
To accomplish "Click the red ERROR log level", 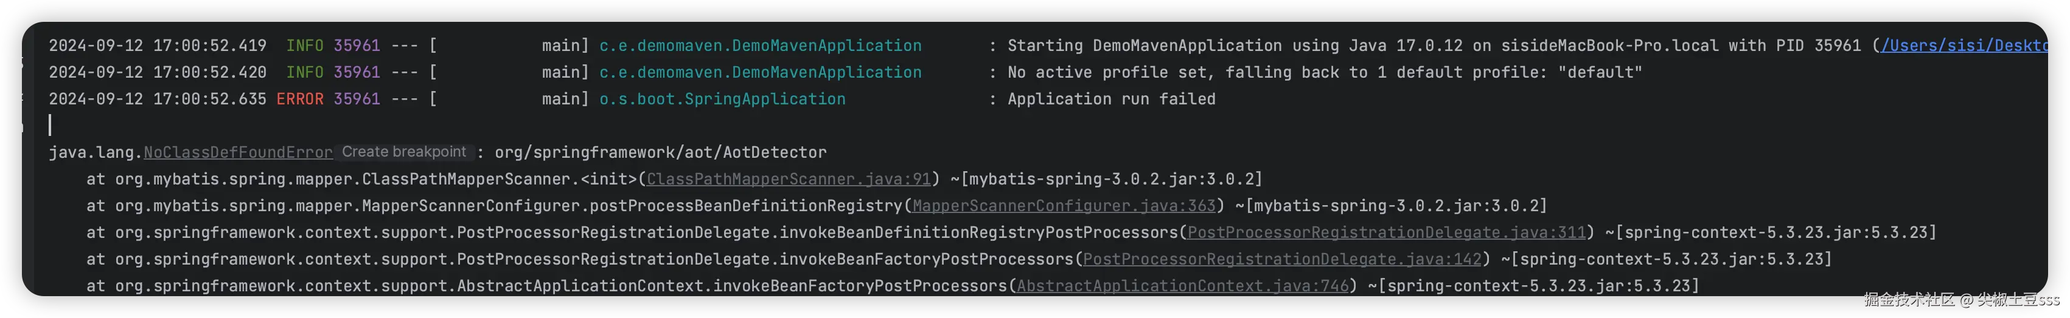I will [300, 100].
